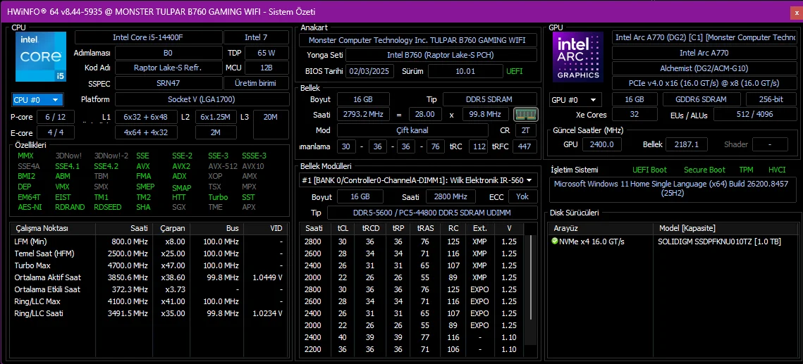
Task: Click the green NVMe drive status icon
Action: coord(555,241)
